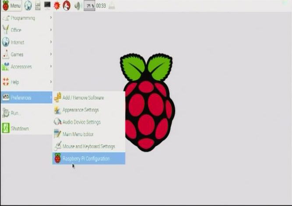This screenshot has width=292, height=206.
Task: Click the Raspberry Pi Menu button
Action: coord(11,6)
